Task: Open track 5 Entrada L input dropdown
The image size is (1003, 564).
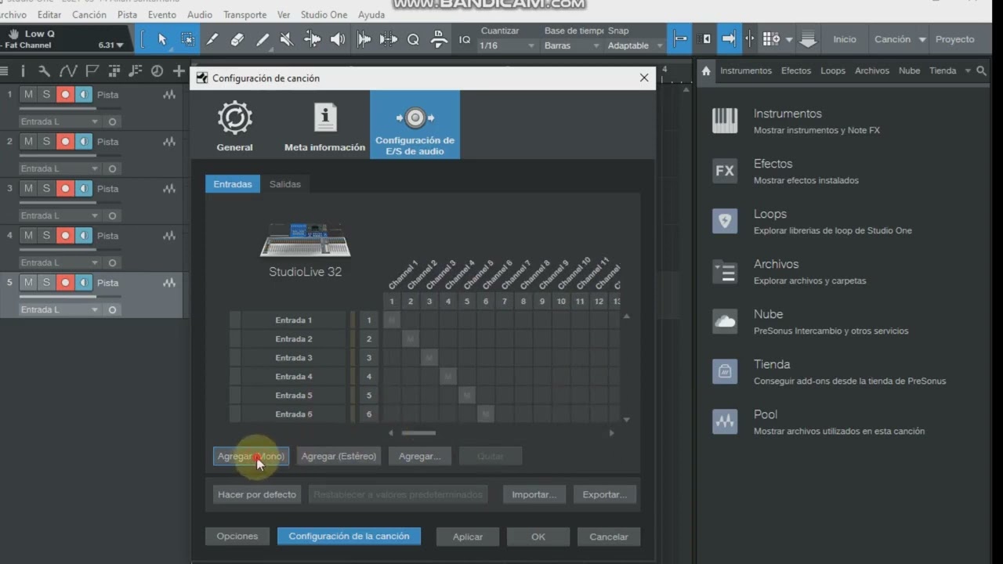Action: click(x=60, y=309)
